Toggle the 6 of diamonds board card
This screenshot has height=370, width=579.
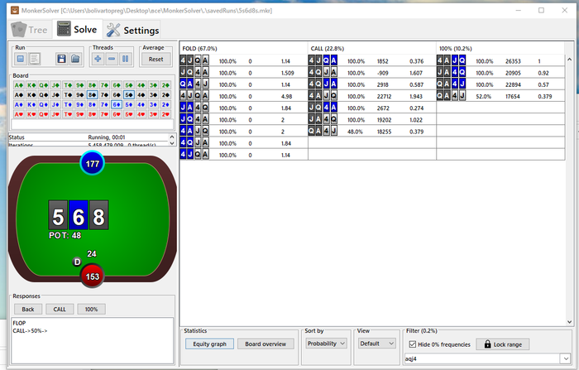[x=117, y=104]
